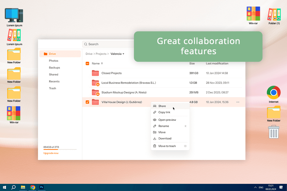
Task: Select Stadium Mockup Designs (A. Nieto) name
Action: (x=124, y=93)
